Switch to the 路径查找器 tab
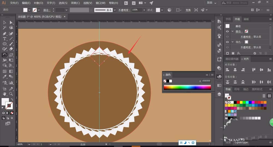This screenshot has width=273, height=147. coord(232,59)
